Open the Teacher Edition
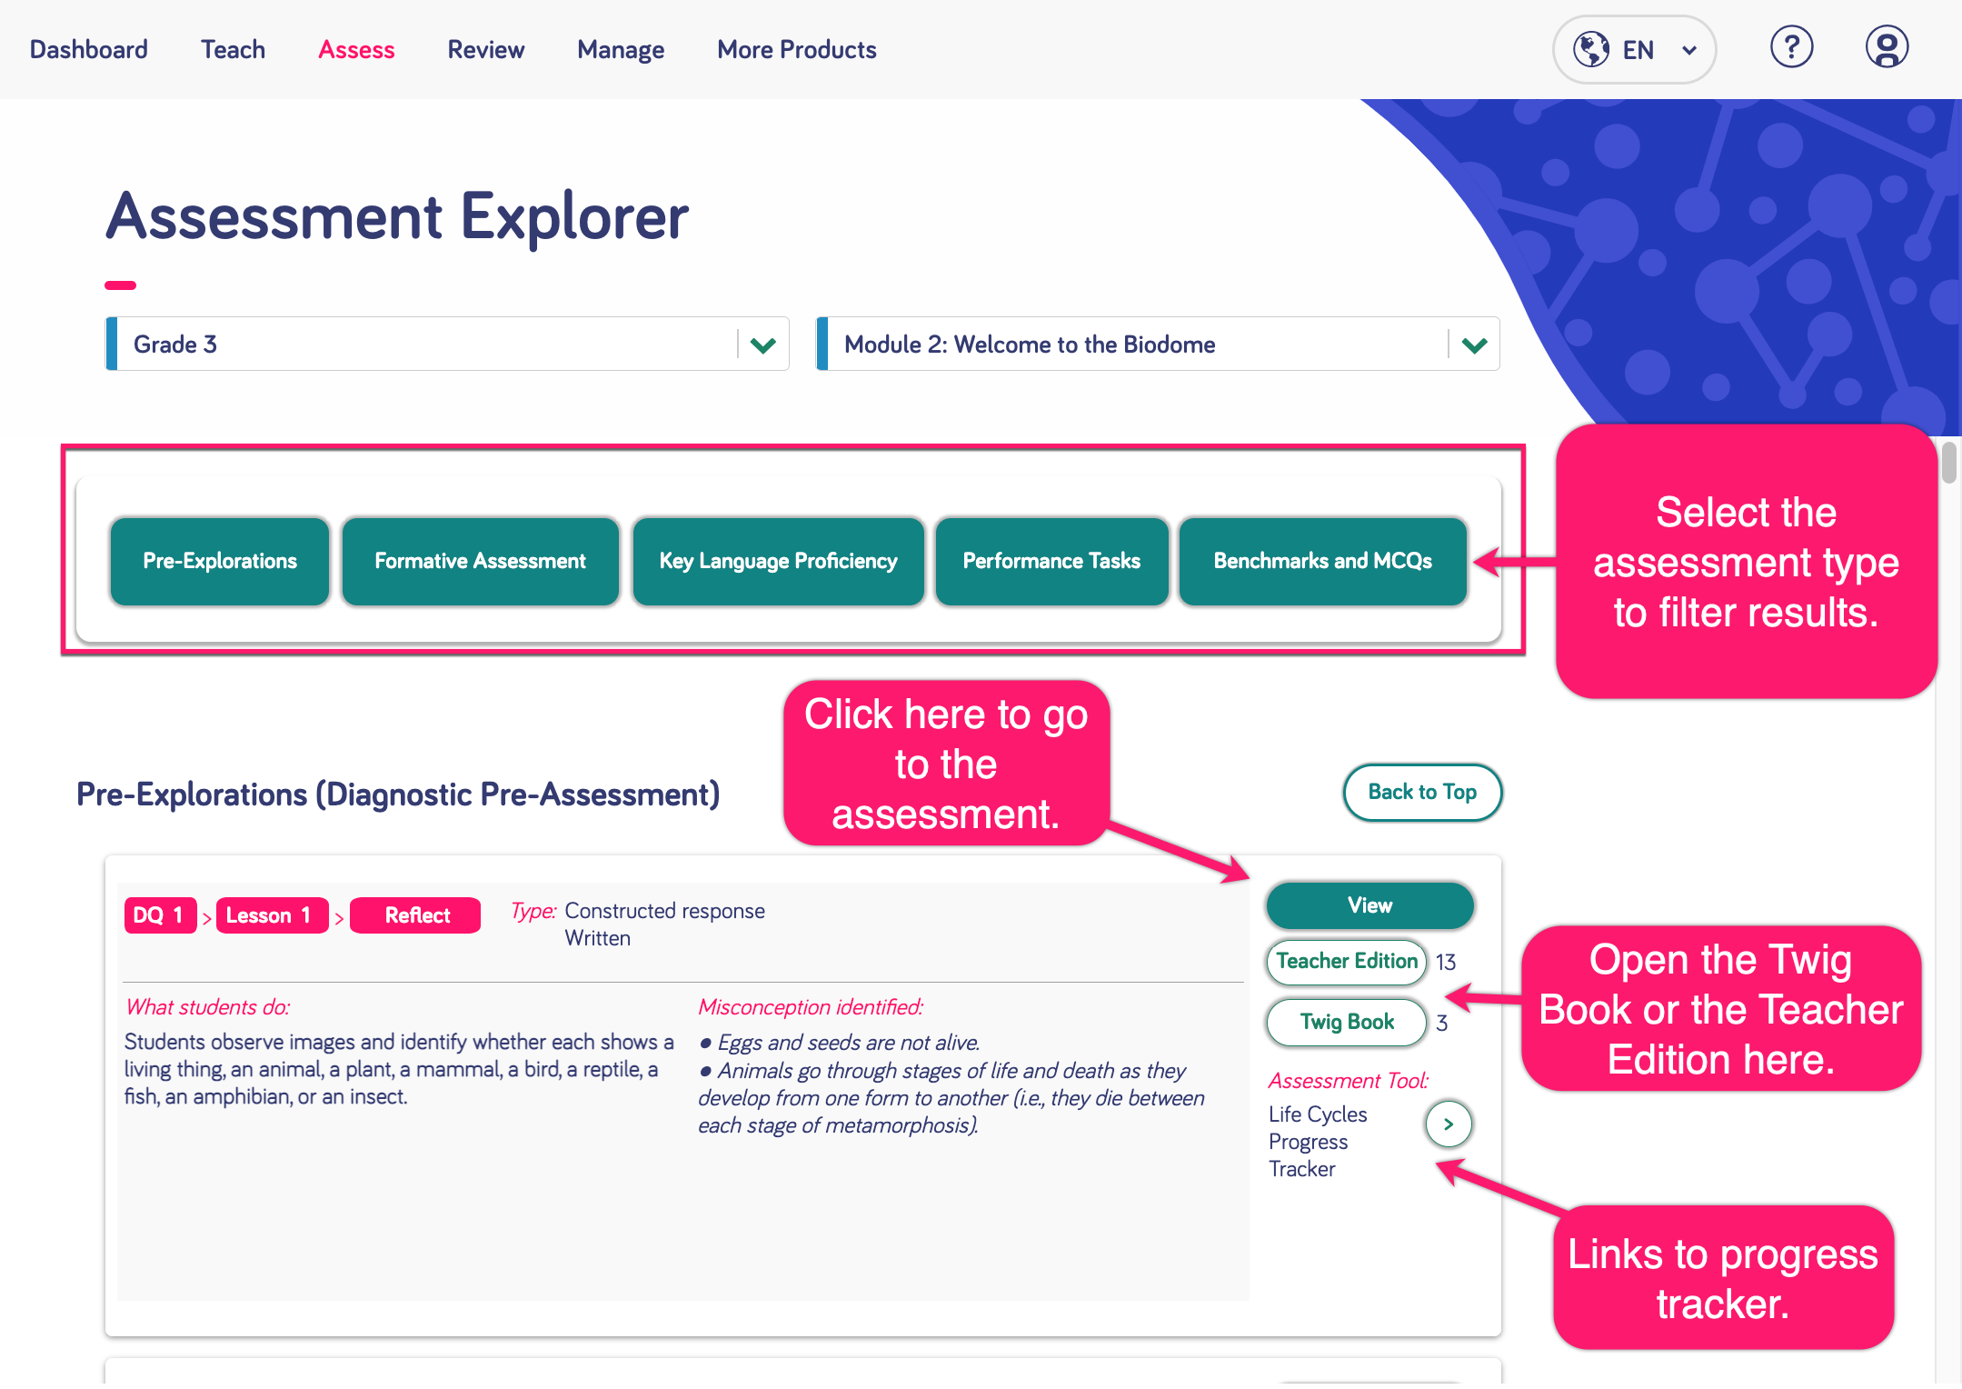Screen dimensions: 1962x1389 (x=1347, y=961)
